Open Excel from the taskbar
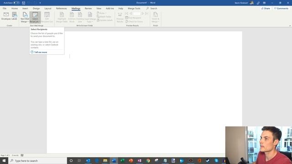 pos(122,161)
